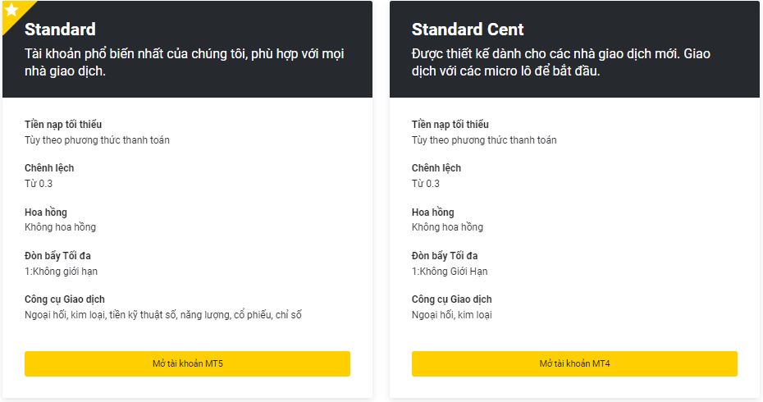This screenshot has height=402, width=763.
Task: Click "Ngoại hối, kim loại" in Standard Cent card
Action: click(x=452, y=315)
